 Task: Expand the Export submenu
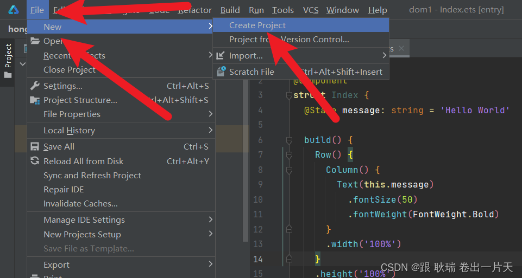tap(210, 264)
